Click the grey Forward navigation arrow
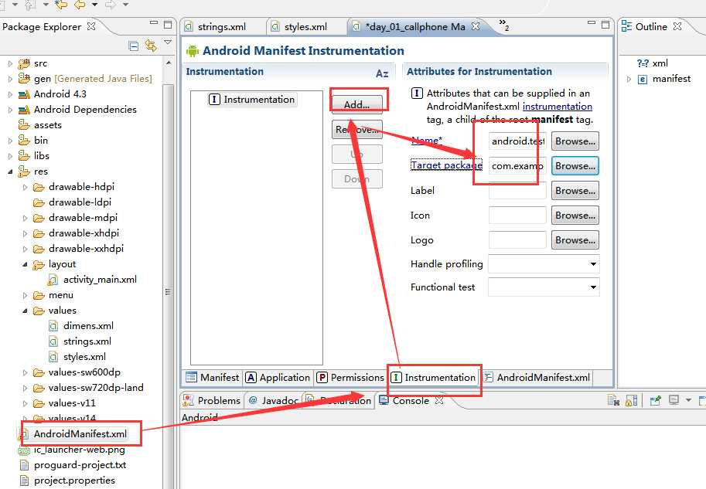 111,5
